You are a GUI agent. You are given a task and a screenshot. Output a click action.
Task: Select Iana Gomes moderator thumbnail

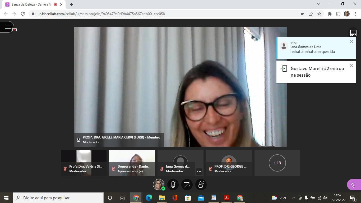click(x=181, y=163)
